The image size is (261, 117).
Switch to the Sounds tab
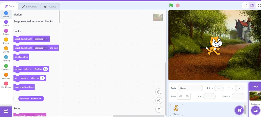click(50, 7)
